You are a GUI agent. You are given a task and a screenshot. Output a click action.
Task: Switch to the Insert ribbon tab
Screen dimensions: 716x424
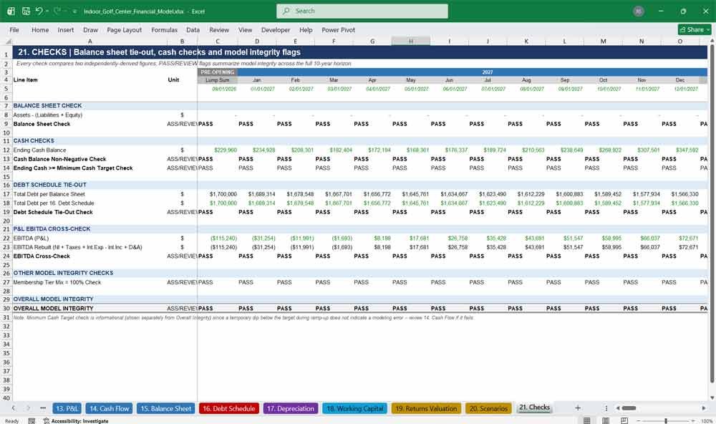coord(66,29)
